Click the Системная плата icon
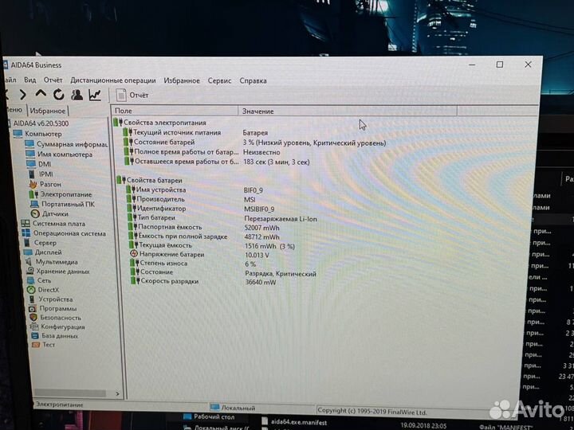This screenshot has height=430, width=574. (x=26, y=224)
